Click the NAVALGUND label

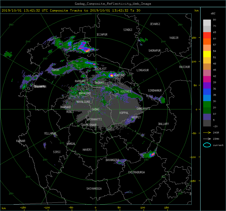coord(83,102)
